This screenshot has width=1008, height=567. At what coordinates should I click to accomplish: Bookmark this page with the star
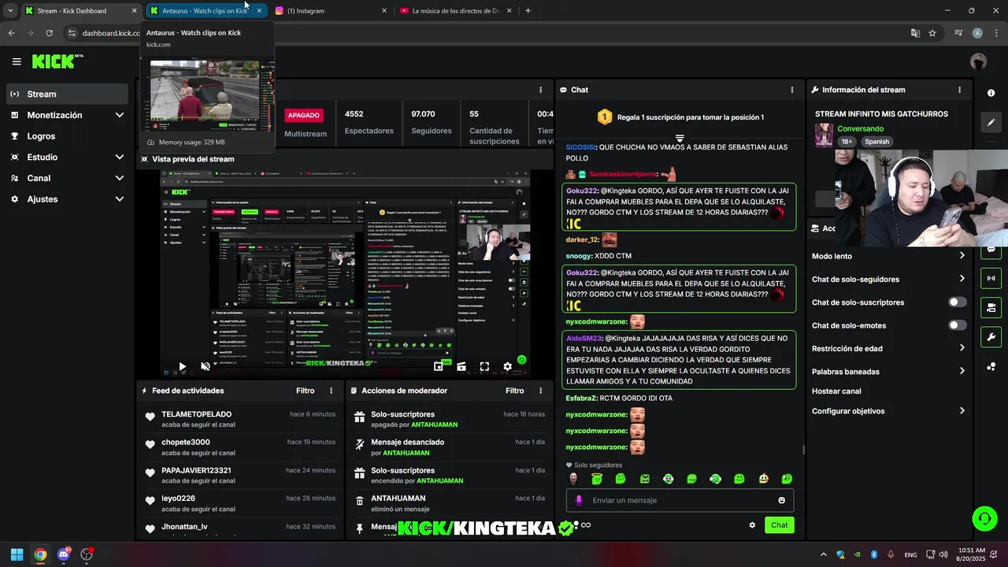[x=932, y=33]
